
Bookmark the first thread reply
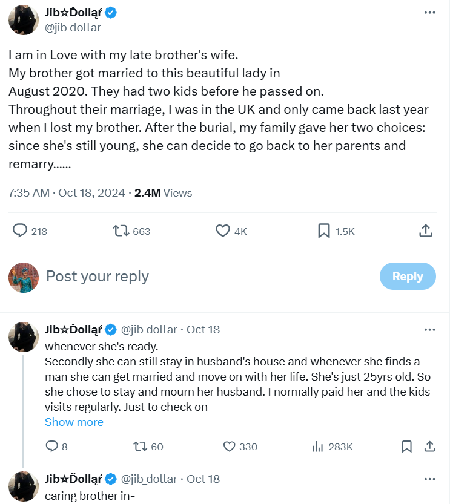[407, 447]
